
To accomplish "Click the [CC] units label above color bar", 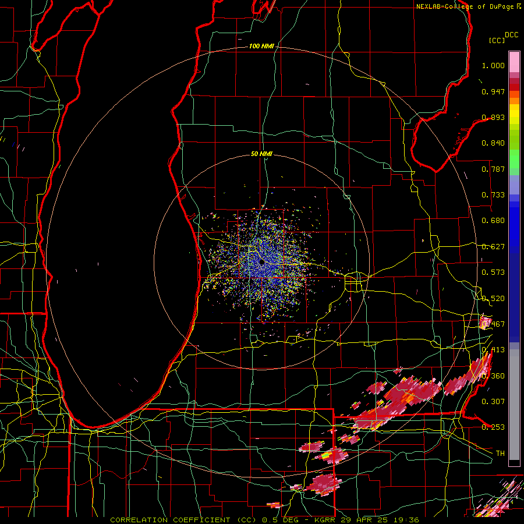I will tap(497, 40).
